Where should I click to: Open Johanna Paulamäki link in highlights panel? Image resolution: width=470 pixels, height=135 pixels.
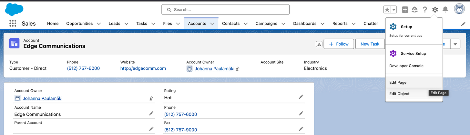(214, 68)
